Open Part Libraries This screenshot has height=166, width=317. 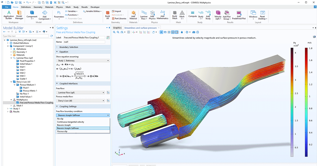(x=119, y=18)
